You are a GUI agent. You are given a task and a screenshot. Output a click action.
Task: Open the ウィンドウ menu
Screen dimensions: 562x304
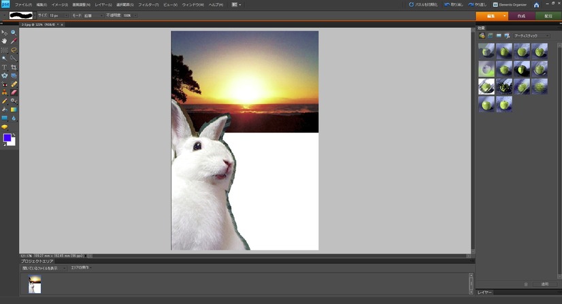(x=193, y=5)
